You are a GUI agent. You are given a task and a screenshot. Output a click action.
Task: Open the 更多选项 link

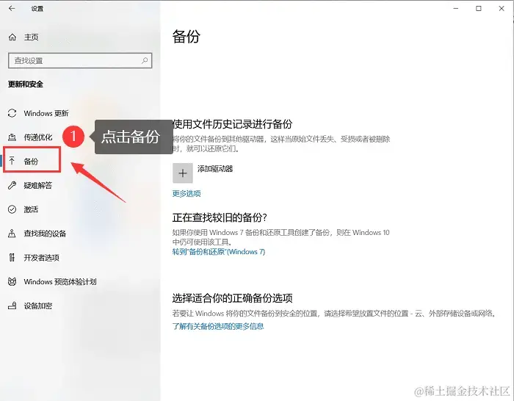pos(187,193)
